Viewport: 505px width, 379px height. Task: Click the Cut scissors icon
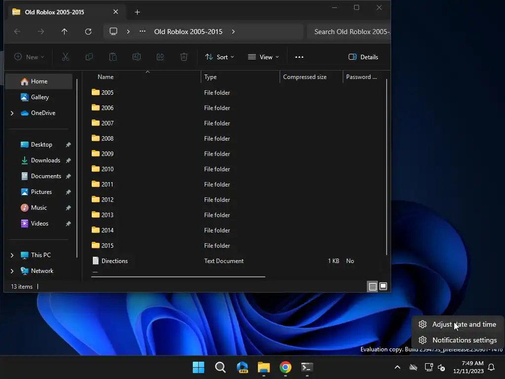[x=66, y=57]
